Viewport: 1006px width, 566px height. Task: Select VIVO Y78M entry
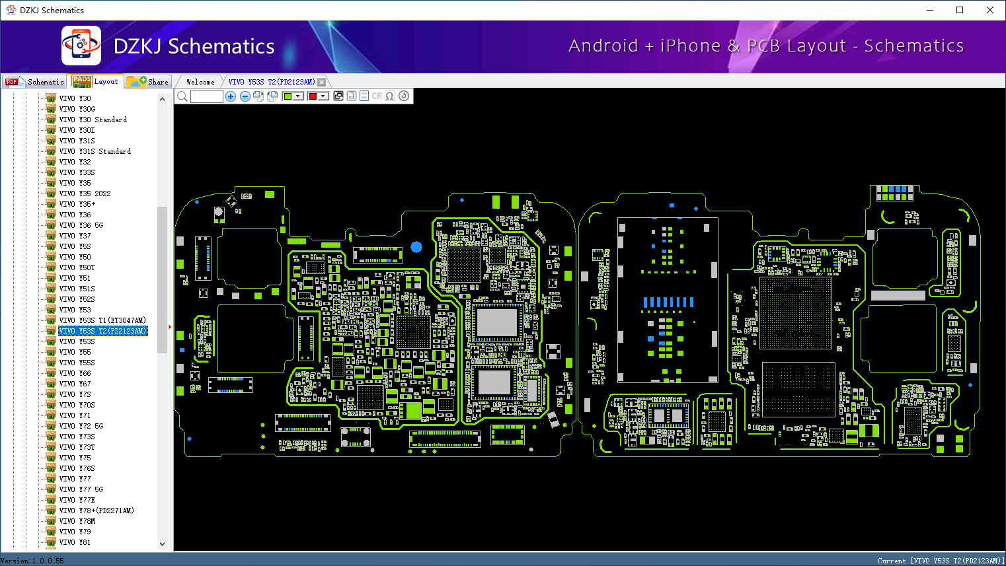[77, 521]
